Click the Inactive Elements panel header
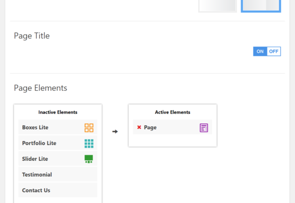 [58, 112]
